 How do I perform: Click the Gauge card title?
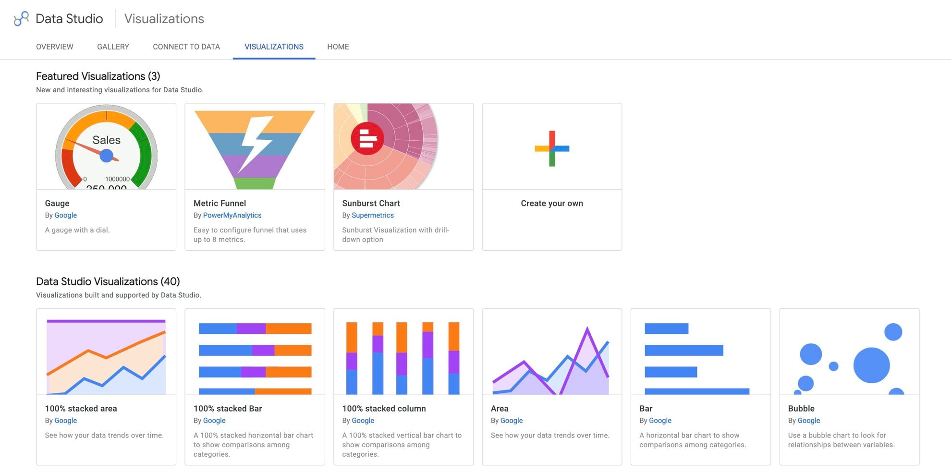[57, 203]
